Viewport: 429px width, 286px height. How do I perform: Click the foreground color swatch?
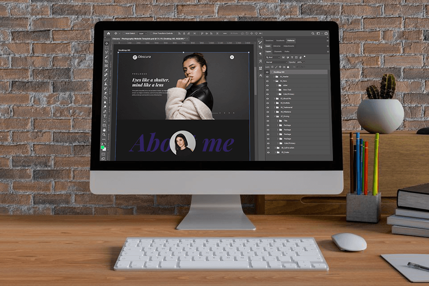103,147
